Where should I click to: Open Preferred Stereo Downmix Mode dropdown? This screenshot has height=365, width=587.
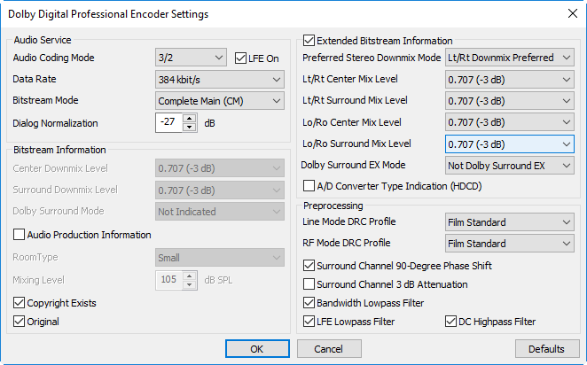510,58
